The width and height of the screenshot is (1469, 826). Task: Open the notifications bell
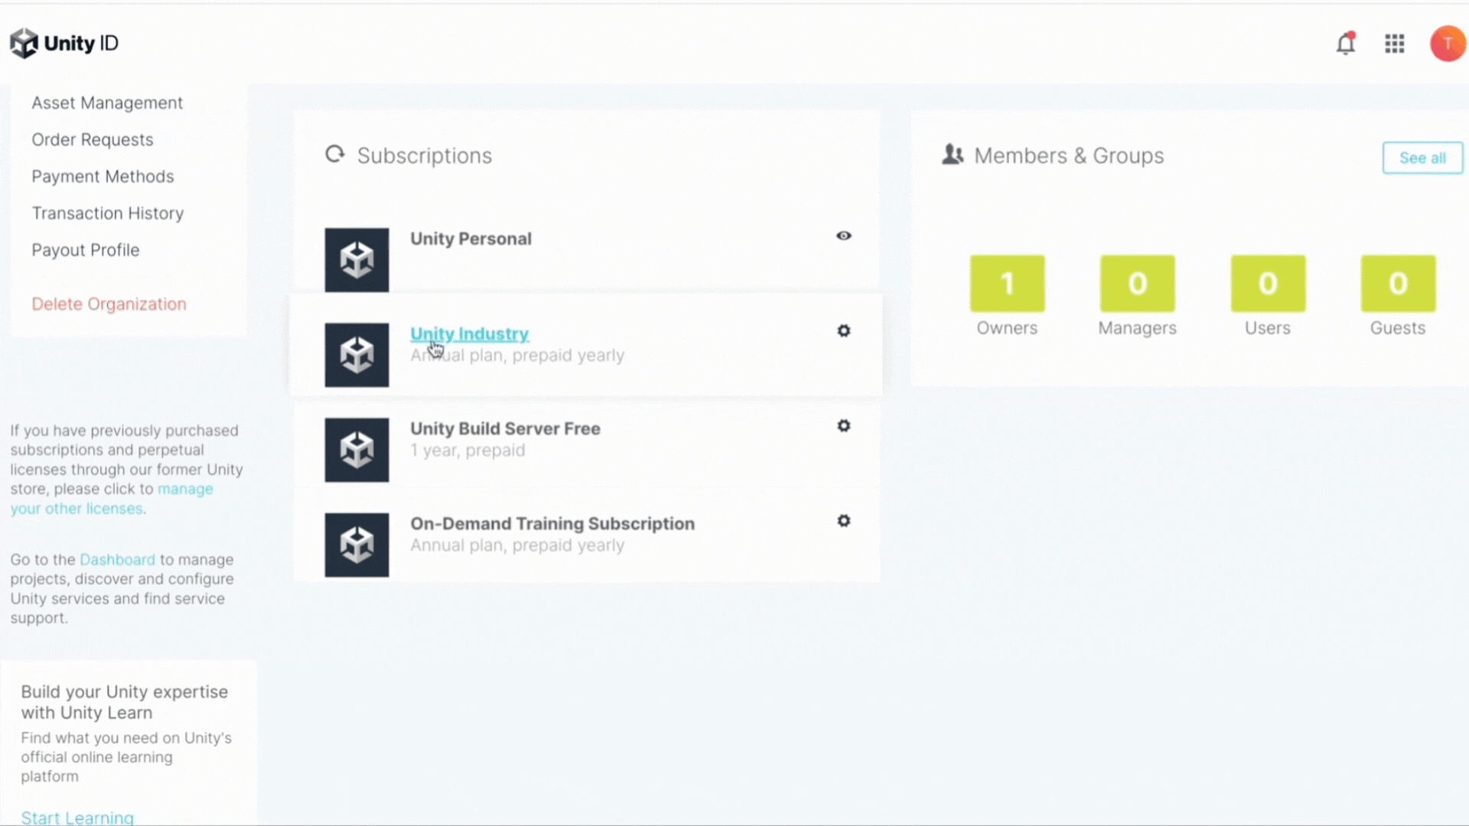(x=1346, y=44)
